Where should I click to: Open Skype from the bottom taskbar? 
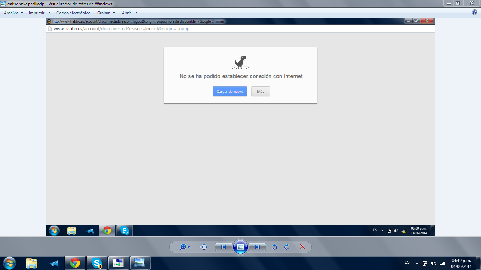[97, 263]
